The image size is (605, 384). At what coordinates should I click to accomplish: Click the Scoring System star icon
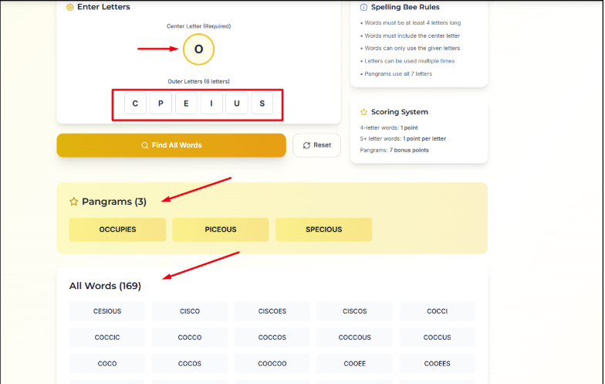(x=363, y=112)
